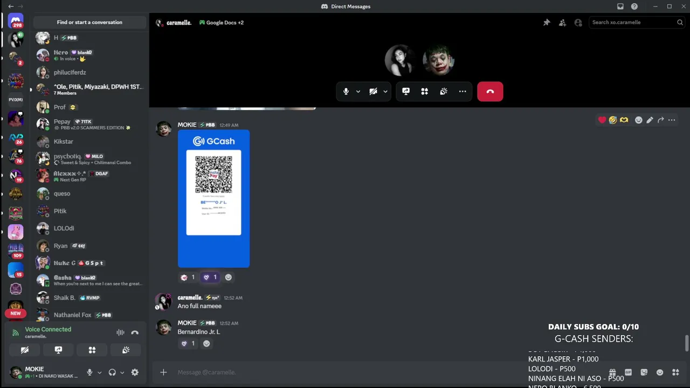Disconnect via Voice Connected panel phone icon
The height and width of the screenshot is (388, 690).
135,332
